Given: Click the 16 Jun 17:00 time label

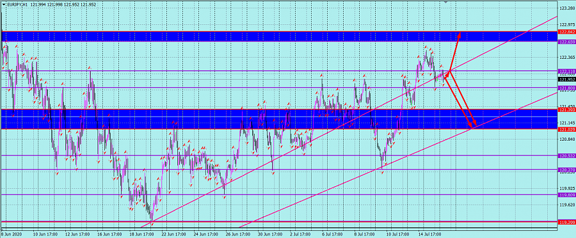Looking at the screenshot, I should [x=109, y=234].
